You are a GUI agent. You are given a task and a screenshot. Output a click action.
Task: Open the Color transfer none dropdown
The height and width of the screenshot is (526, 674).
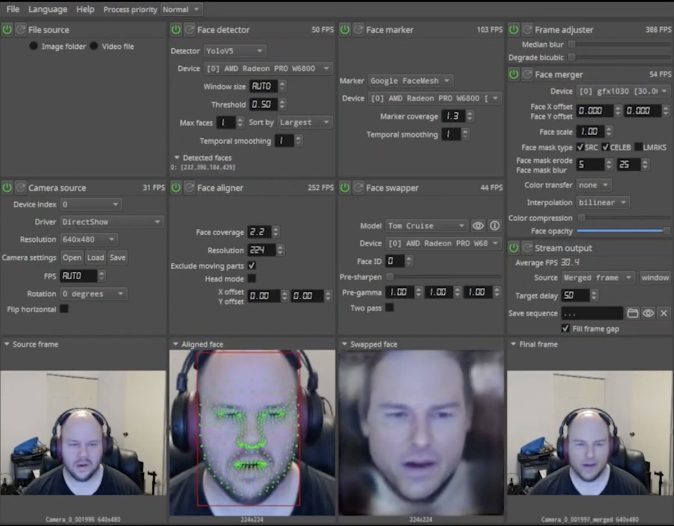(x=594, y=185)
